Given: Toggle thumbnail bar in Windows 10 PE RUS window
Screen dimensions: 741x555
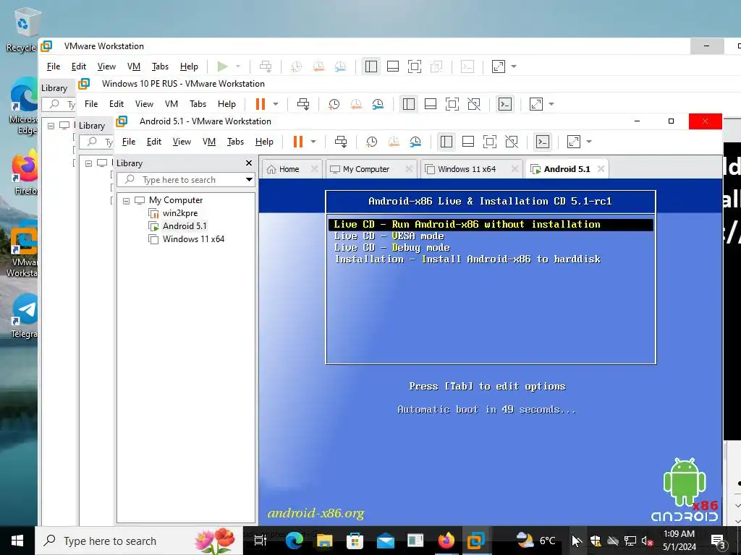Looking at the screenshot, I should 431,104.
